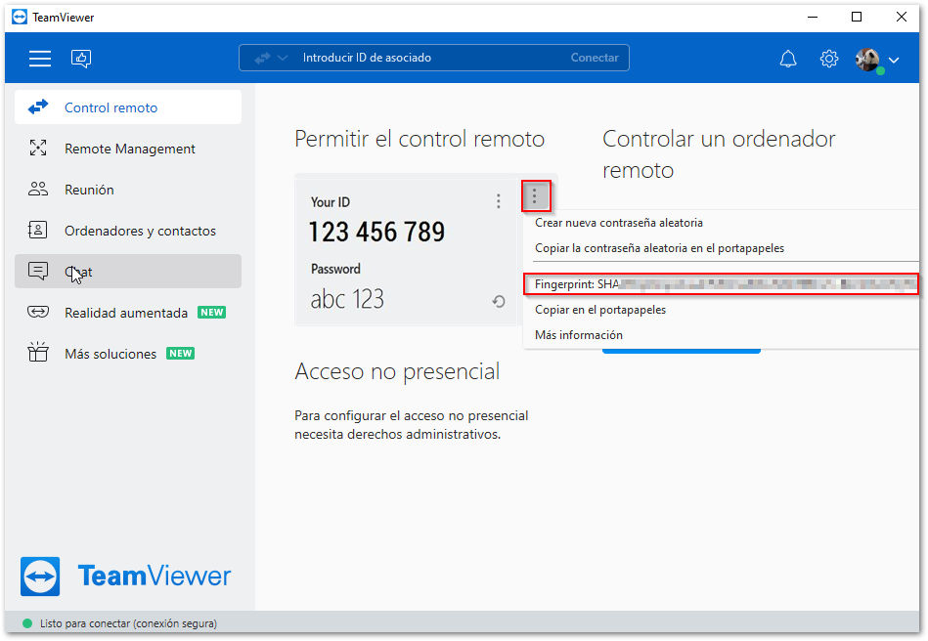
Task: Choose Copiar en el portapapeles
Action: click(x=600, y=310)
